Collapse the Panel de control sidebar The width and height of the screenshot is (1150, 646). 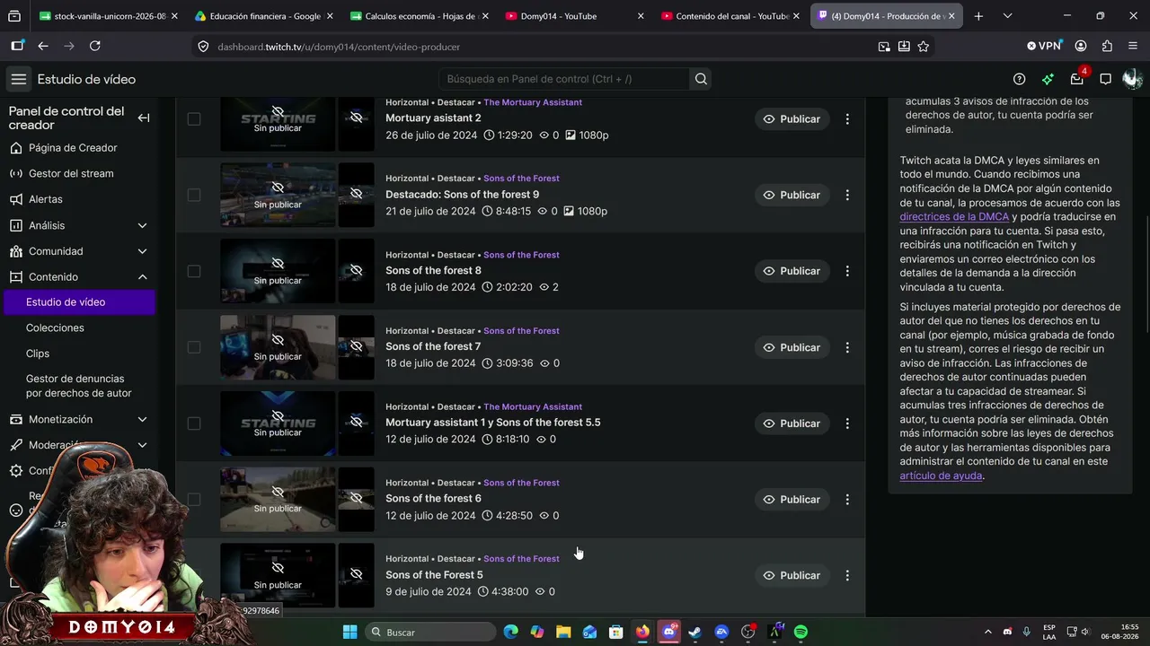[143, 118]
